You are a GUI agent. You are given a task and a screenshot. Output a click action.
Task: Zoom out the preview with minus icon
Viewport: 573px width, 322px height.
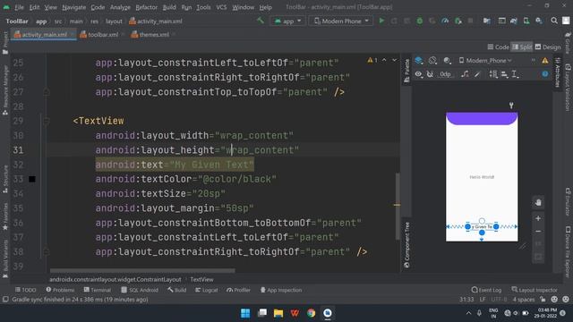point(538,232)
